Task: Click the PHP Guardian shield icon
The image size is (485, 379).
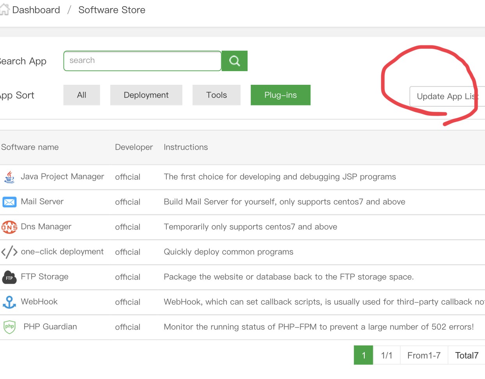Action: point(9,327)
